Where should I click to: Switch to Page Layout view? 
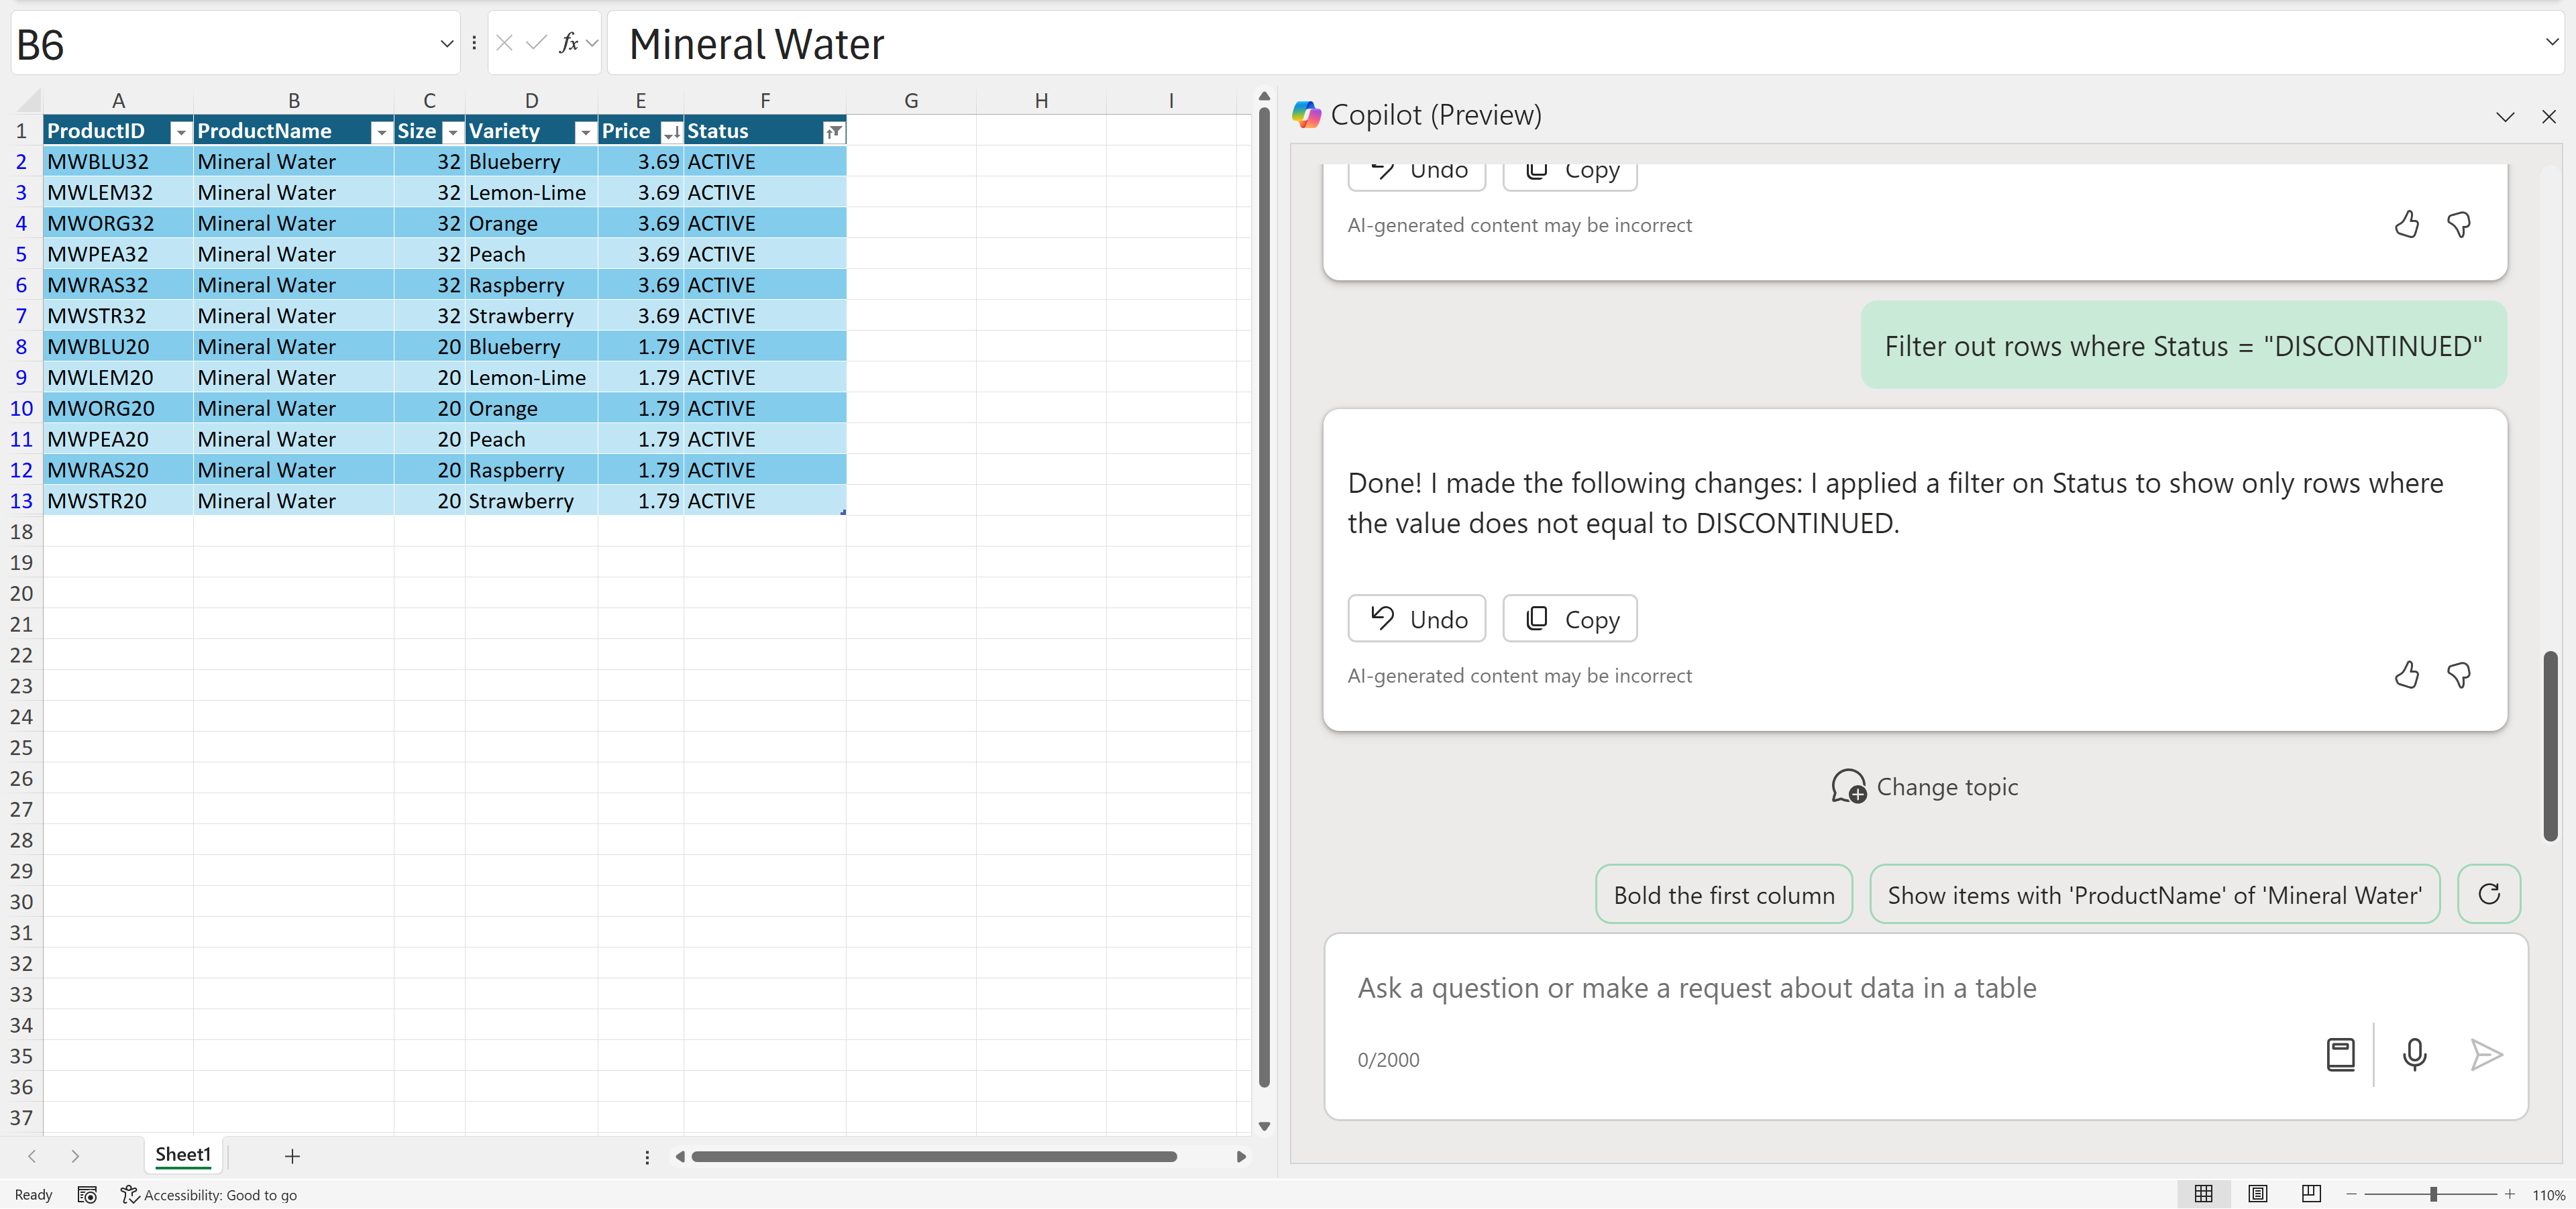[x=2257, y=1194]
